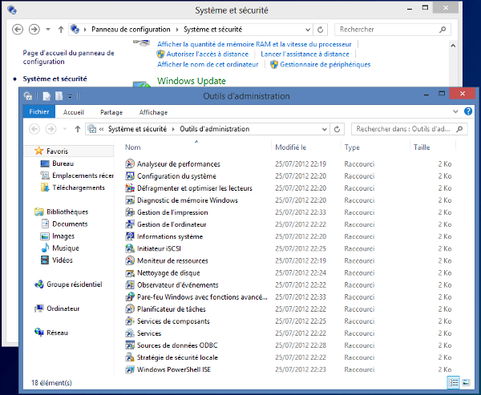Select Bureau in Favoris sidebar
Viewport: 481px width, 395px height.
point(63,163)
